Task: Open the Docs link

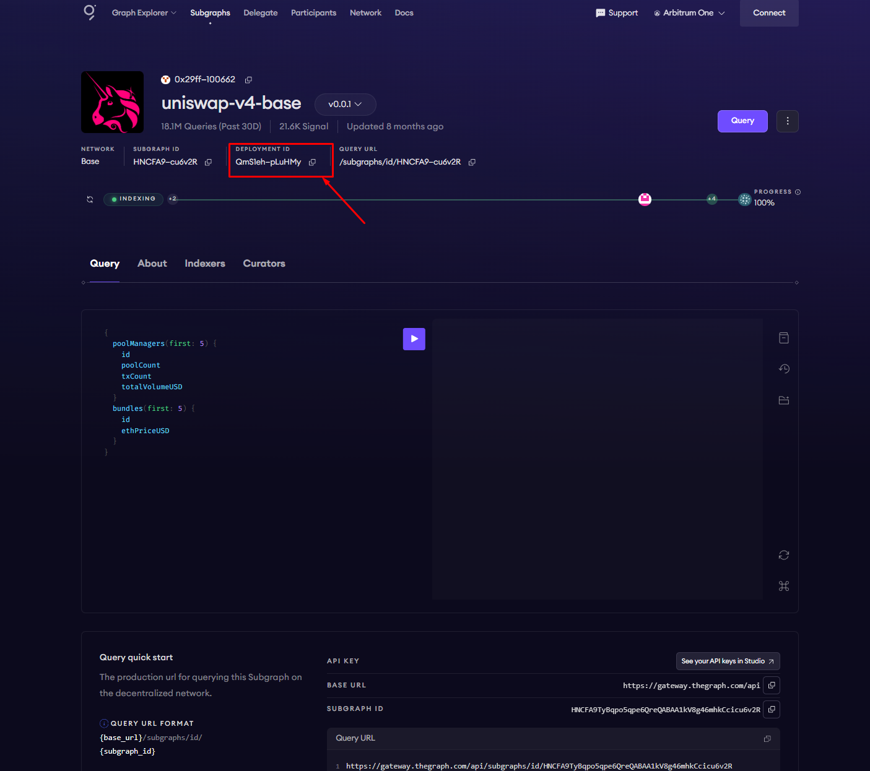Action: pos(404,13)
